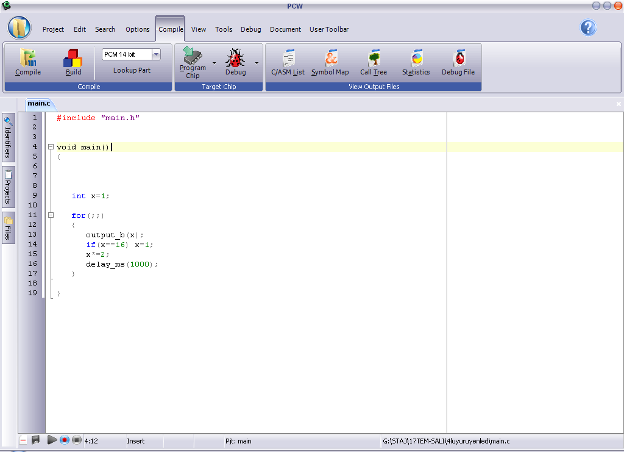Viewport: 624px width, 452px height.
Task: Open the C/ASM List output file
Action: (x=288, y=62)
